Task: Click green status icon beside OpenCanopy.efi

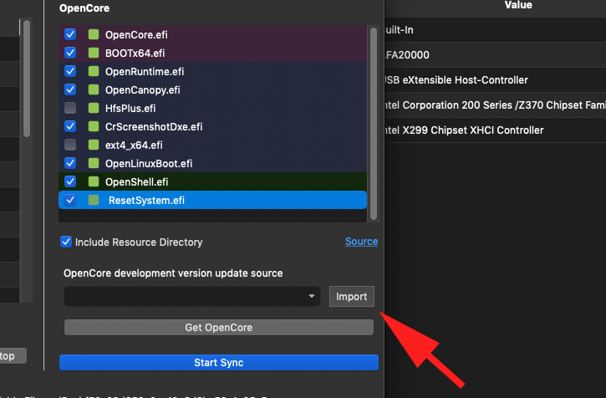Action: 94,89
